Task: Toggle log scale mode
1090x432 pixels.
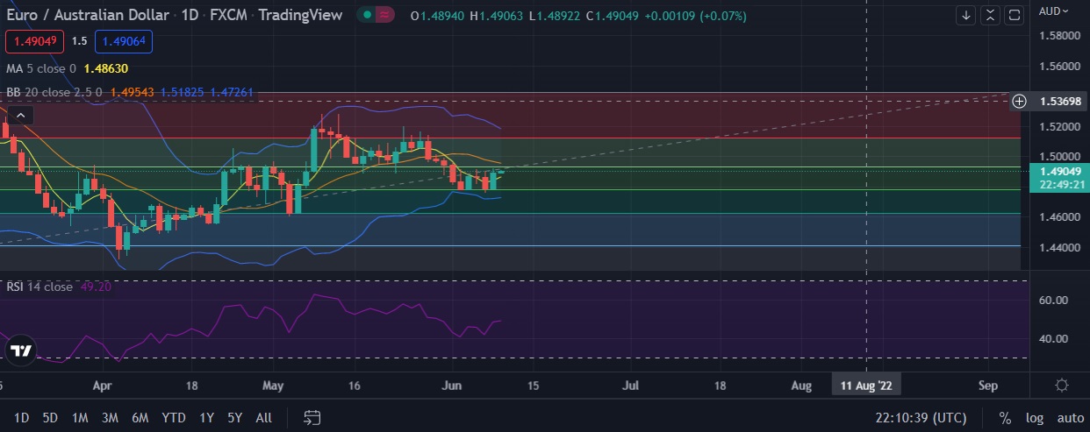Action: pyautogui.click(x=1033, y=418)
